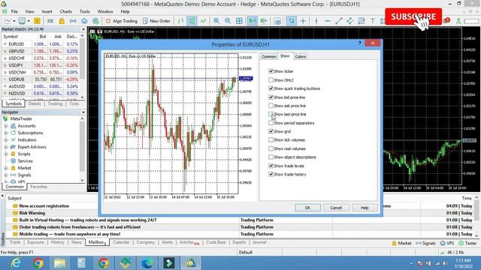
Task: Enable Show real volumes checkbox
Action: (271, 148)
